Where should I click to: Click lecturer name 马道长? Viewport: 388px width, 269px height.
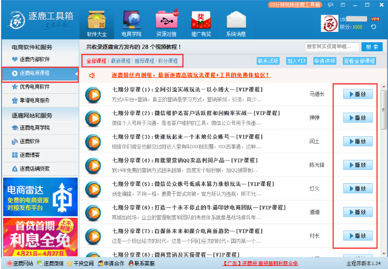click(317, 94)
